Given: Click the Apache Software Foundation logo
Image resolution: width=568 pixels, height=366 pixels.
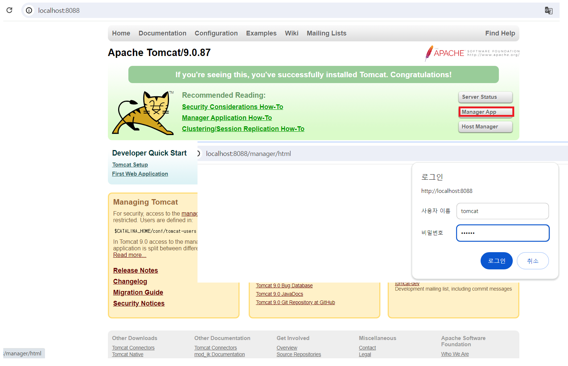Looking at the screenshot, I should 472,53.
